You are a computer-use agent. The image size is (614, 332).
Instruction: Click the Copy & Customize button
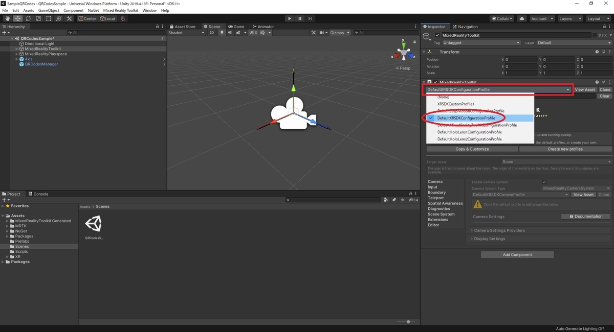point(472,149)
